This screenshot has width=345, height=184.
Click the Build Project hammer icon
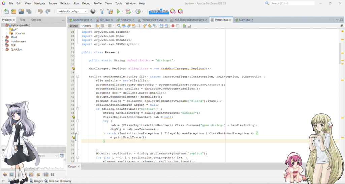coord(103,11)
